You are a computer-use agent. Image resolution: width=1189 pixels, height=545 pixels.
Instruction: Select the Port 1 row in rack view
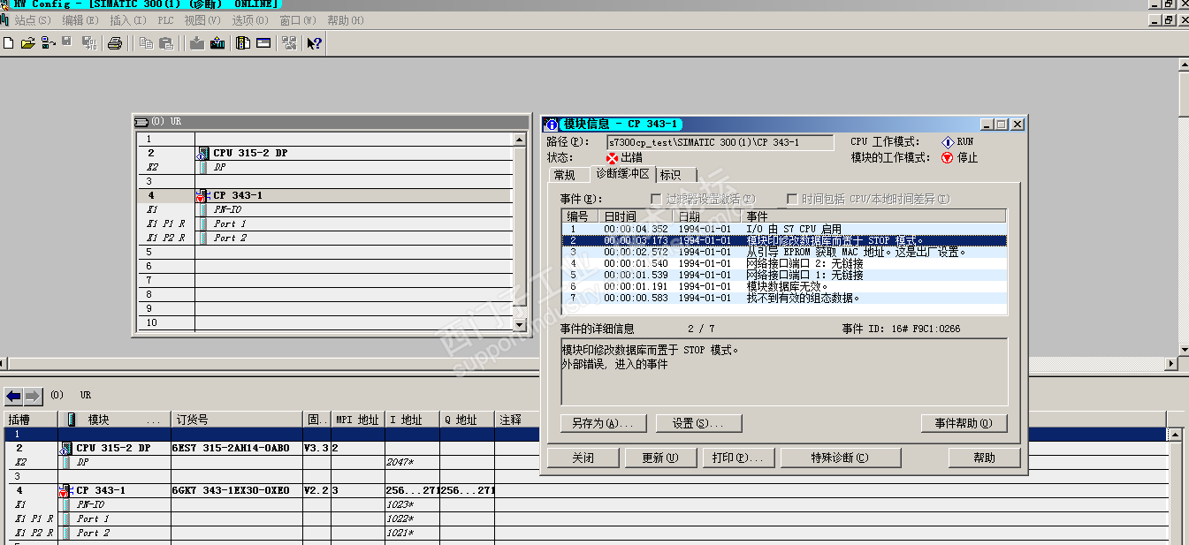pyautogui.click(x=324, y=223)
